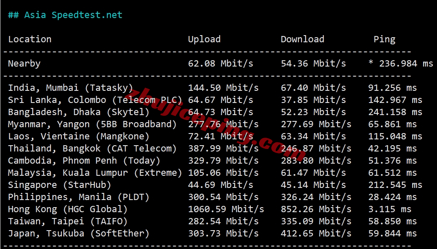Click Nearby ping value 236.984 ms
Viewport: 437px width, 249px height.
click(x=406, y=64)
